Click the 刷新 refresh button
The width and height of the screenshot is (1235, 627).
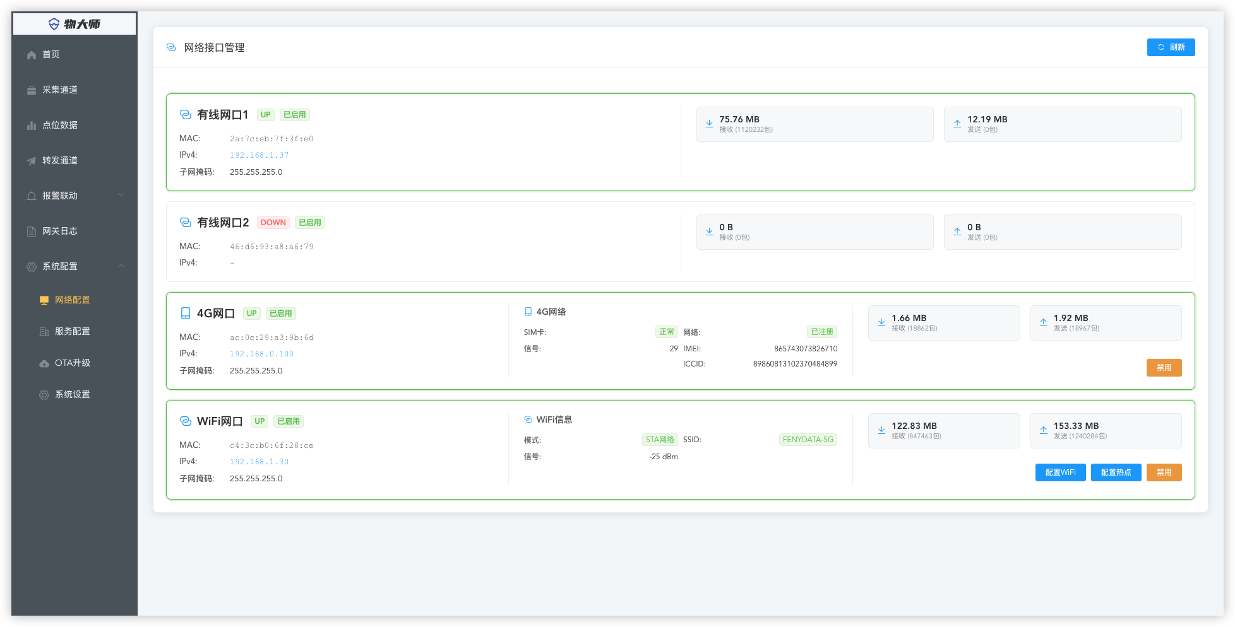click(1171, 47)
